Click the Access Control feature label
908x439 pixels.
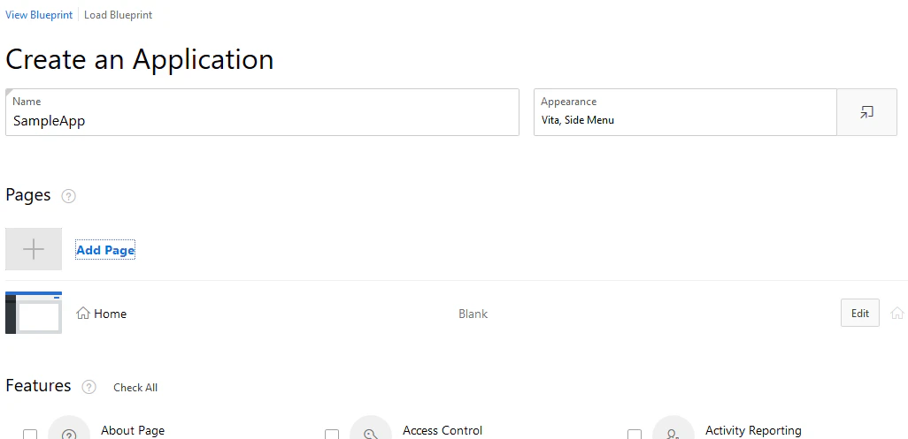pos(442,430)
